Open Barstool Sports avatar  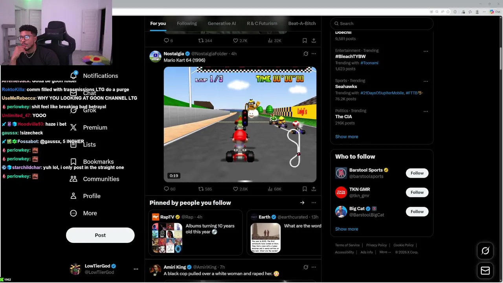point(341,173)
